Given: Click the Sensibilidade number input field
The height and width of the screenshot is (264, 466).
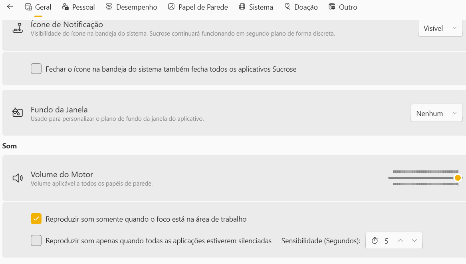Looking at the screenshot, I should (386, 241).
